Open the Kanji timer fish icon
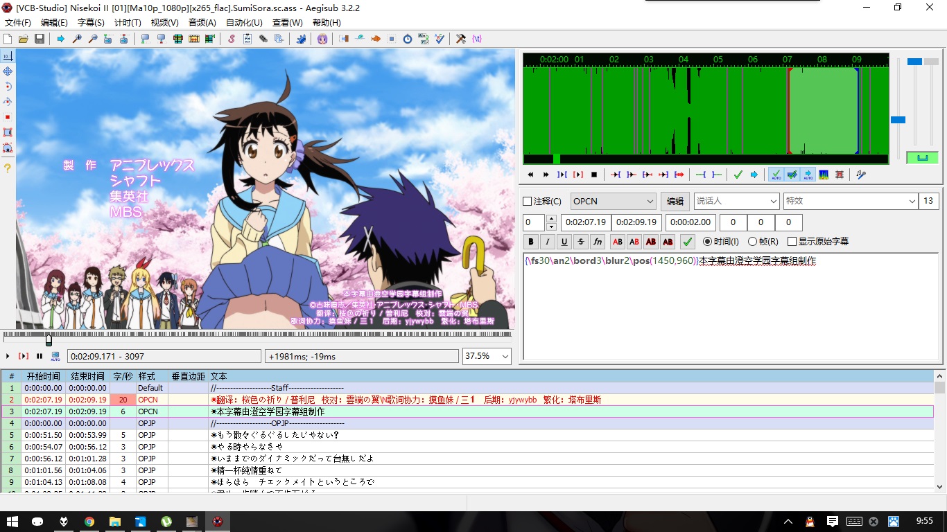 click(x=376, y=39)
